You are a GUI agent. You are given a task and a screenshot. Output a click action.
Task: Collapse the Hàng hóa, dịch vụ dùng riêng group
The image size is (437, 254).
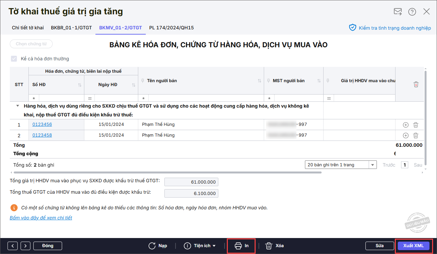tap(17, 106)
